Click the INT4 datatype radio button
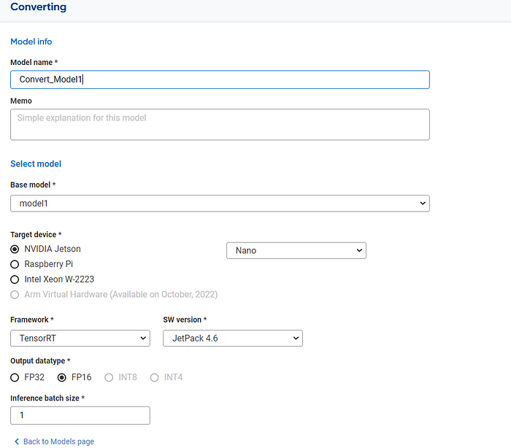The width and height of the screenshot is (511, 448). pos(154,377)
